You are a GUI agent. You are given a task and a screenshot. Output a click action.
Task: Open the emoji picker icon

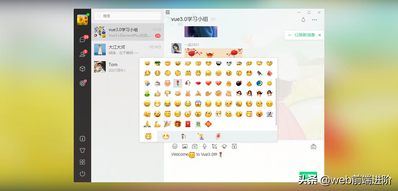(175, 146)
